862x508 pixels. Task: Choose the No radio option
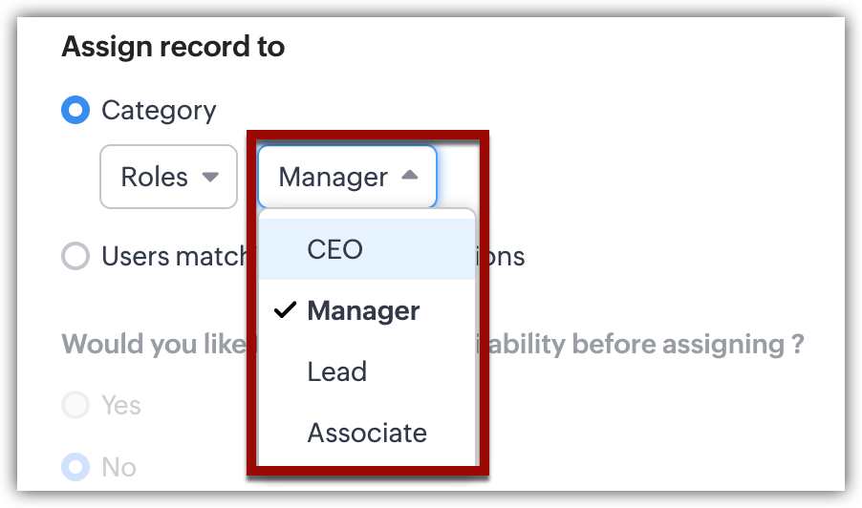coord(75,467)
